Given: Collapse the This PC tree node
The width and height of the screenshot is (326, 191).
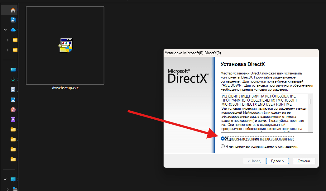Looking at the screenshot, I should [5, 179].
